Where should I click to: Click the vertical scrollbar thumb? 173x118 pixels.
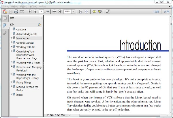coord(170,24)
